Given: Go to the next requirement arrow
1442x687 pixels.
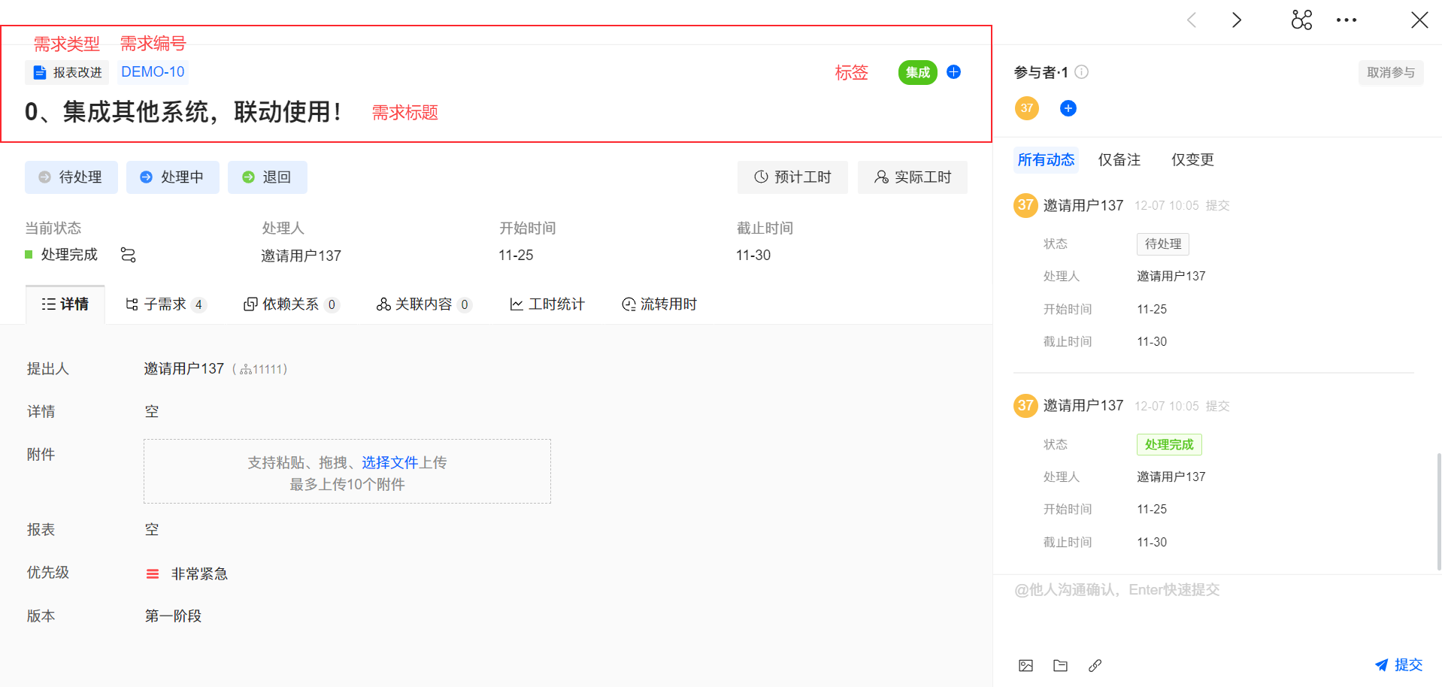Looking at the screenshot, I should click(1237, 20).
